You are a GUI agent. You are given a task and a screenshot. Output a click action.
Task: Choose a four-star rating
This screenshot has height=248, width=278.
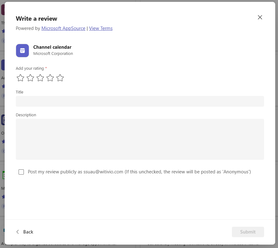pyautogui.click(x=50, y=78)
